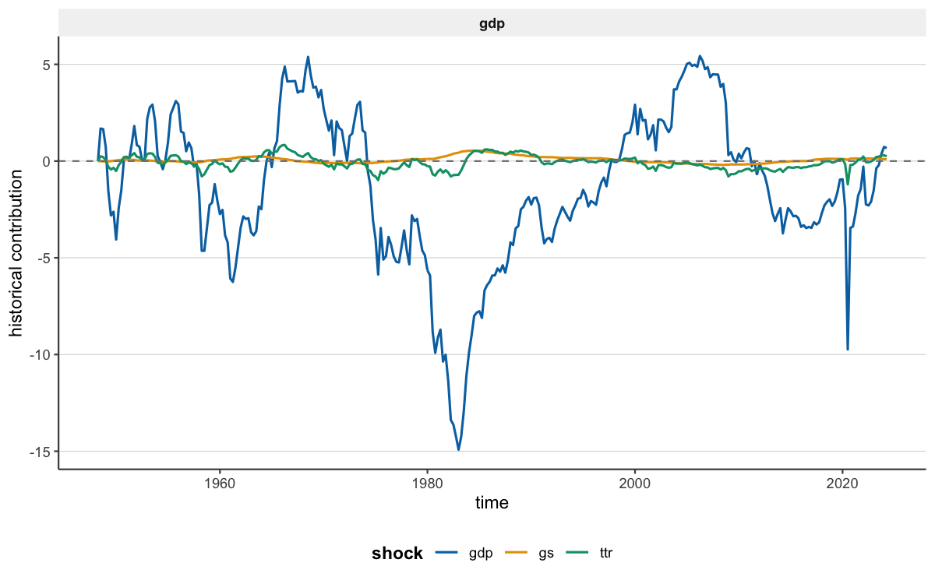Viewport: 935px width, 584px height.
Task: Click the -15 y-axis tick label
Action: [x=39, y=451]
